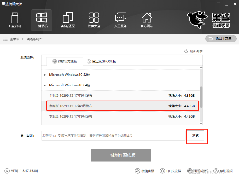Open the hamburger menu at top right
Viewport: 239px width, 174px height.
[218, 4]
